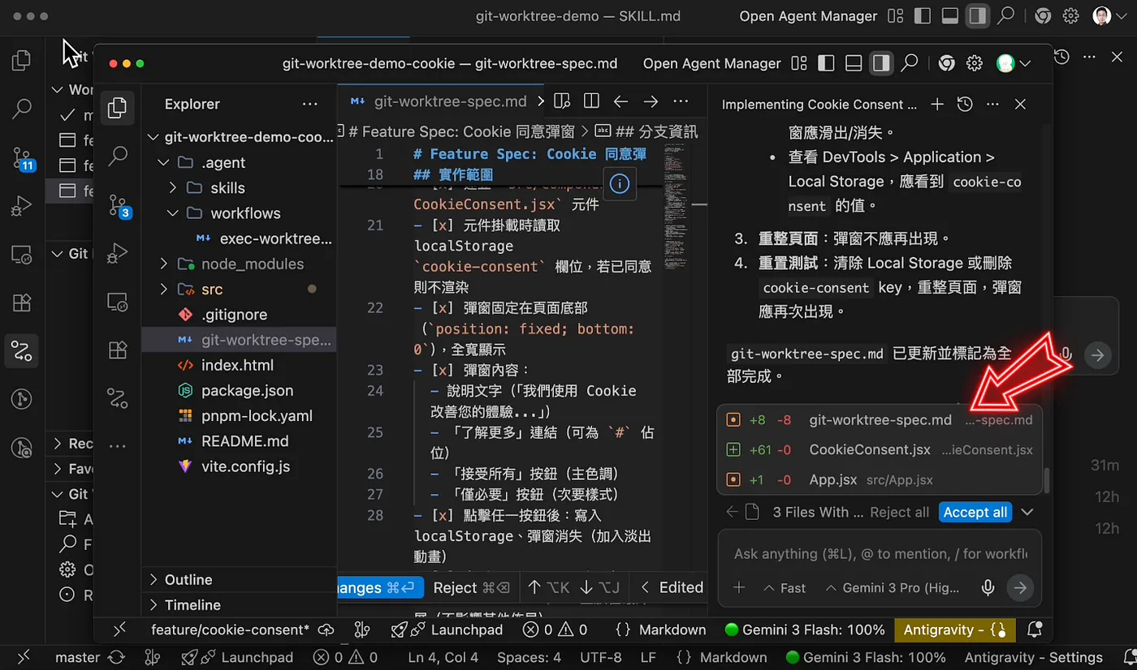Send message with arrow button in chat input

click(x=1020, y=588)
